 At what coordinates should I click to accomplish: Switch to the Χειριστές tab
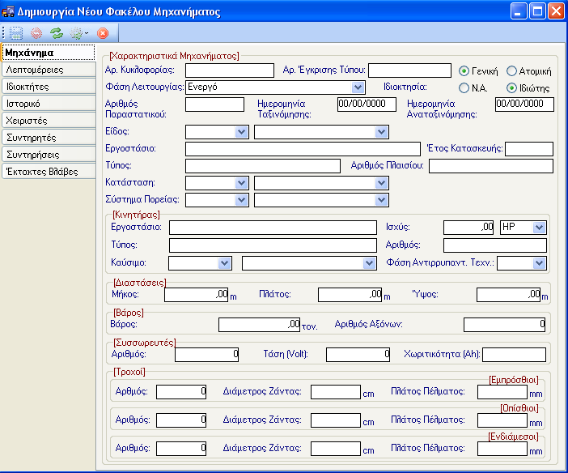click(49, 121)
